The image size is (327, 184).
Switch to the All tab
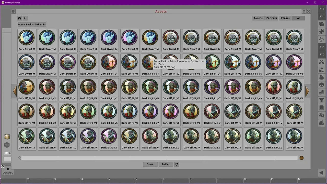tap(299, 18)
